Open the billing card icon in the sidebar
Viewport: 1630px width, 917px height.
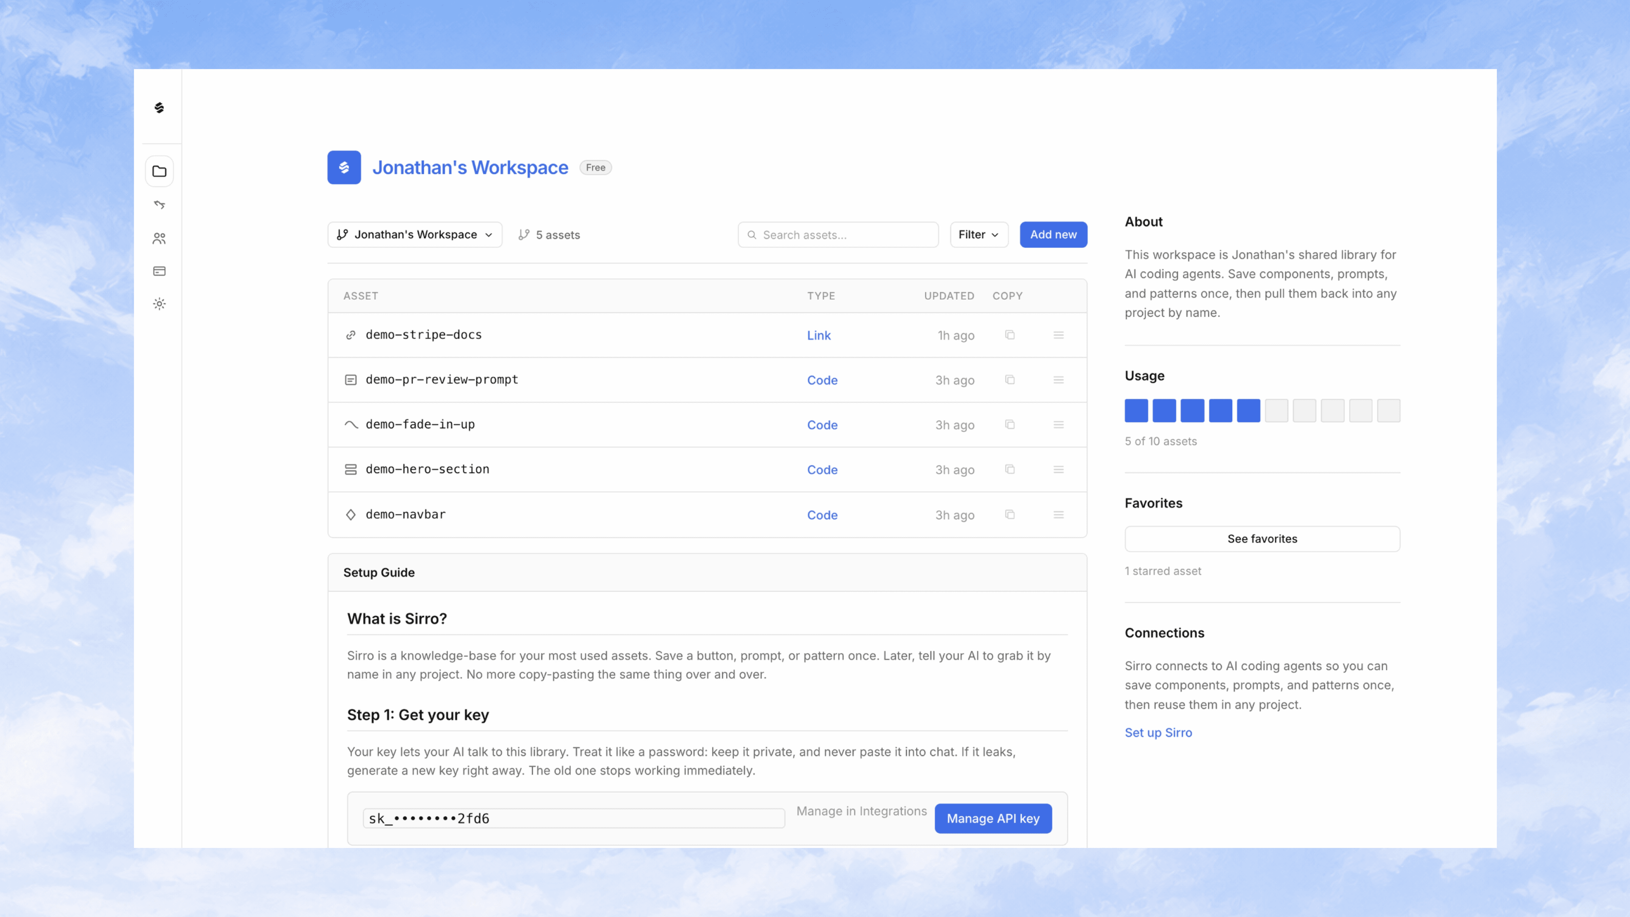point(160,271)
